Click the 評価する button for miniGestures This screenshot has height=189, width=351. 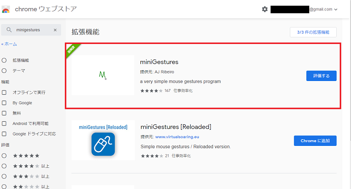tap(321, 76)
